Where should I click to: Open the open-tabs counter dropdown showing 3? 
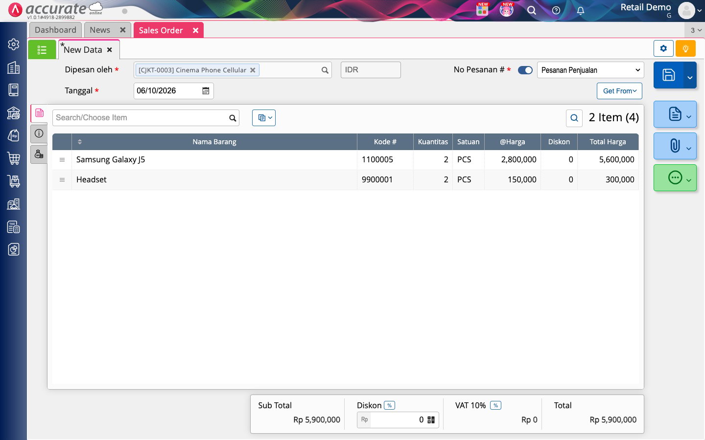pos(695,30)
